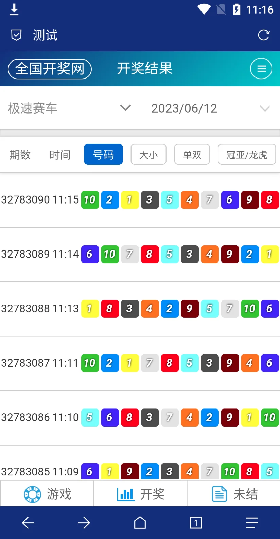This screenshot has height=539, width=280.
Task: Select the 号码 filter toggle
Action: (x=103, y=155)
